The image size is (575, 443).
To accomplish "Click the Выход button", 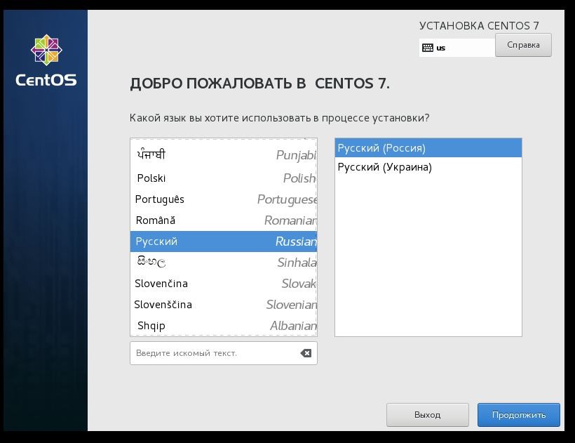I will pos(428,415).
